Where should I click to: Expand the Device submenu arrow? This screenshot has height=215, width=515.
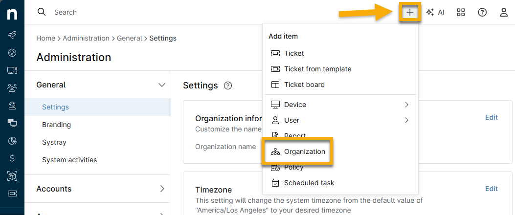pos(406,105)
